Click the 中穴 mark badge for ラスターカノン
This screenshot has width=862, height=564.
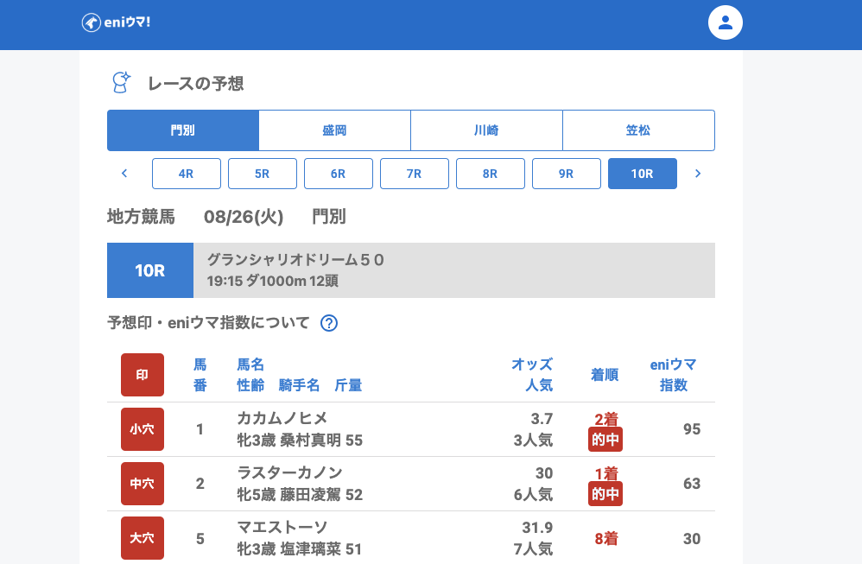[143, 484]
